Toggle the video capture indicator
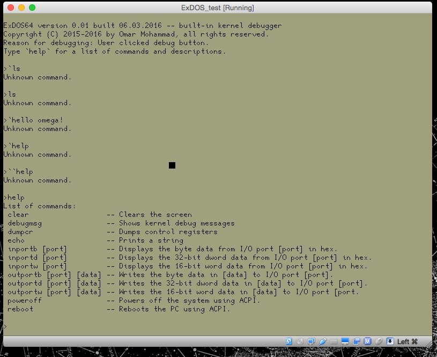This screenshot has height=357, width=437. click(x=356, y=341)
